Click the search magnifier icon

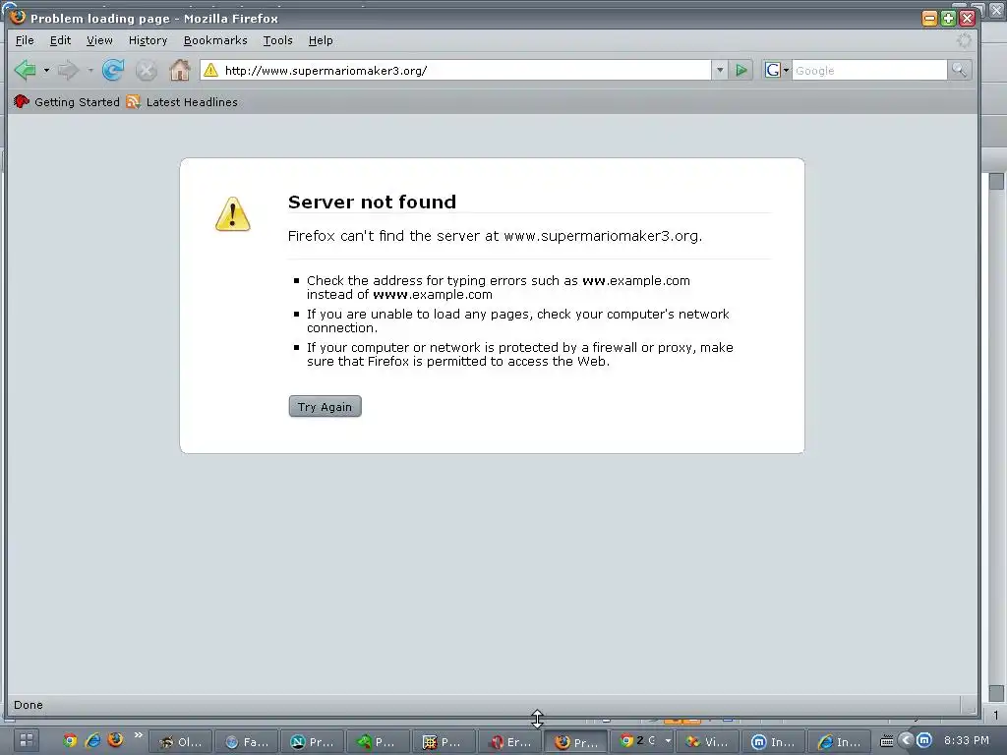[x=959, y=70]
